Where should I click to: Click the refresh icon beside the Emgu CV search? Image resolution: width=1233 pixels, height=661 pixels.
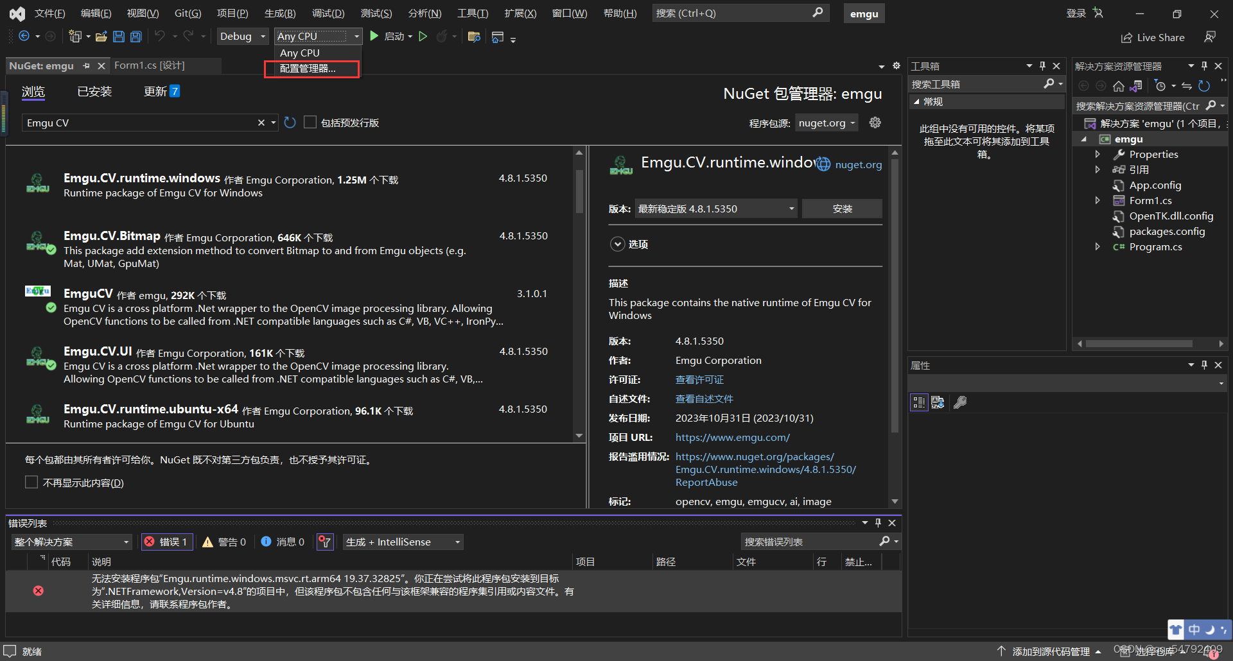coord(290,122)
